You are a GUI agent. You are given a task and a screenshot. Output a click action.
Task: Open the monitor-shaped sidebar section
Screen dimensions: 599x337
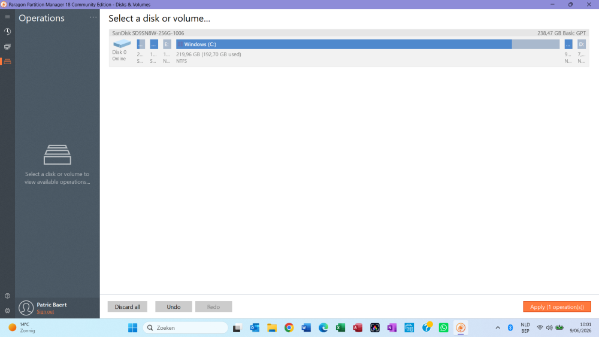coord(7,47)
